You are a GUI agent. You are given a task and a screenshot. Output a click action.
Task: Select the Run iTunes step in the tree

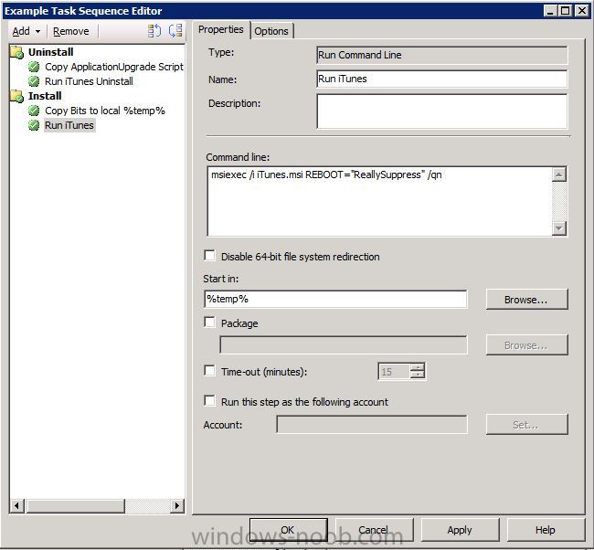(x=69, y=125)
